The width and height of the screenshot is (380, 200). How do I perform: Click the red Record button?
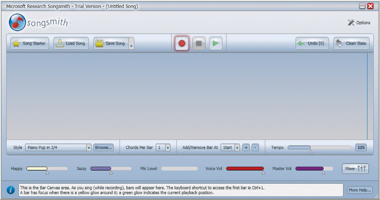[182, 43]
